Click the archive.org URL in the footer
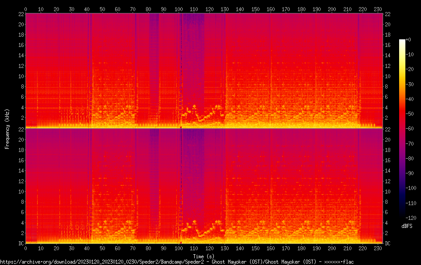The image size is (421, 265). (x=178, y=262)
